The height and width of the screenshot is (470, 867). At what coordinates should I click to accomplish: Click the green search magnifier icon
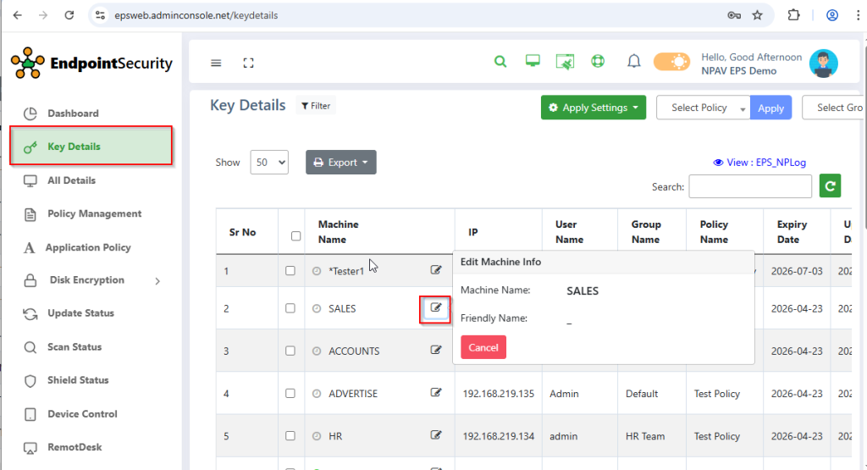tap(500, 62)
